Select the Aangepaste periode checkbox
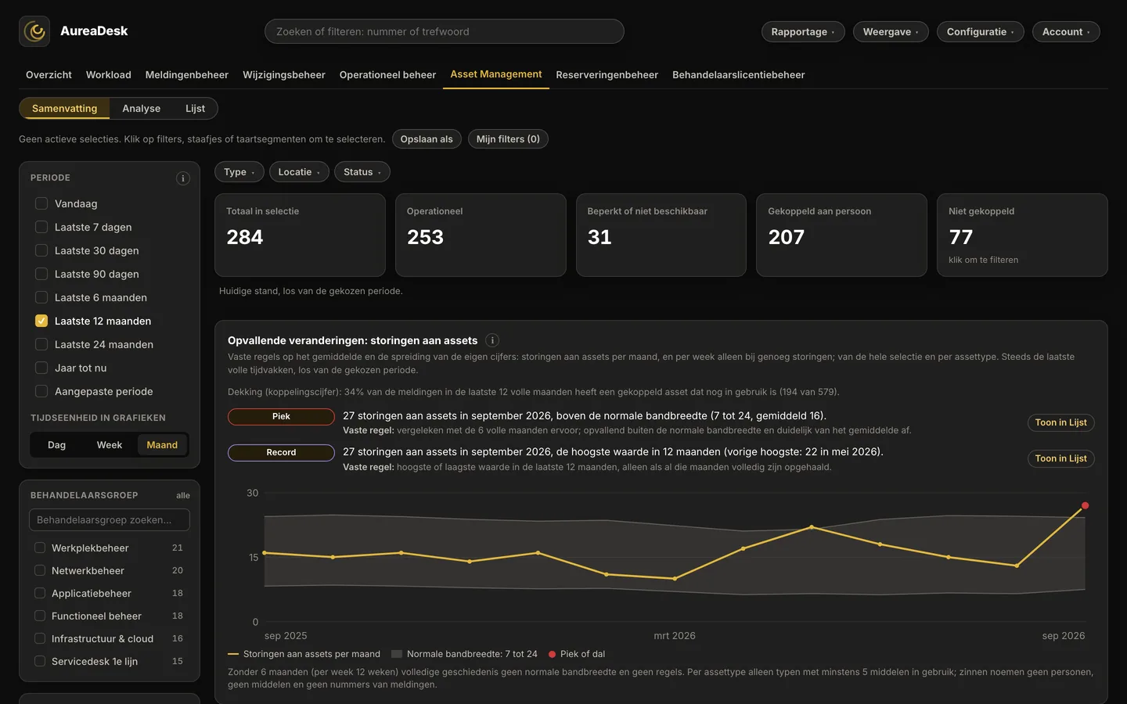Screen dimensions: 1127x704 click(41, 391)
